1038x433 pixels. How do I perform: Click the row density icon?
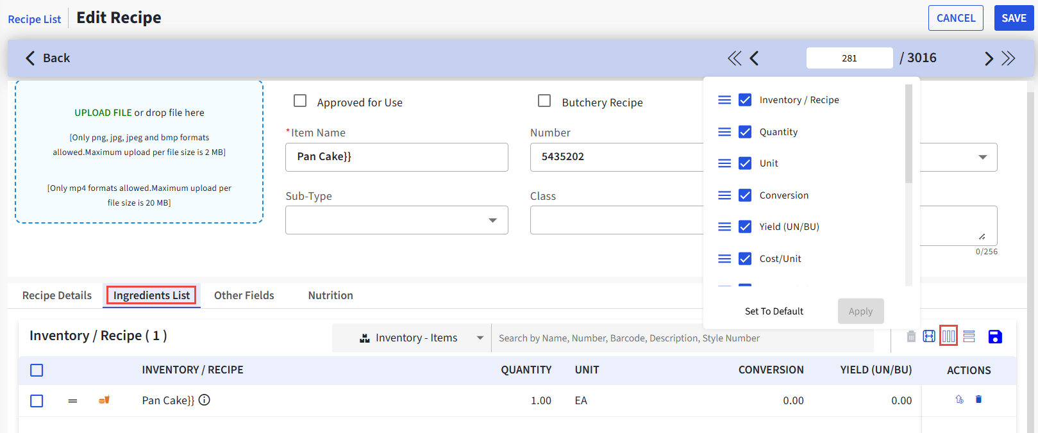pos(969,336)
